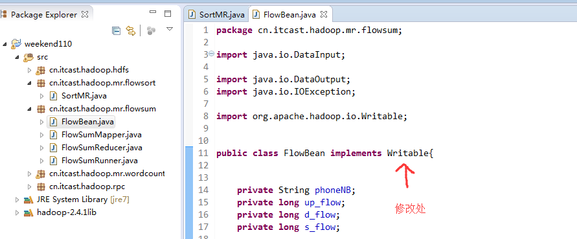Expand the JRE System Library node

pos(17,199)
